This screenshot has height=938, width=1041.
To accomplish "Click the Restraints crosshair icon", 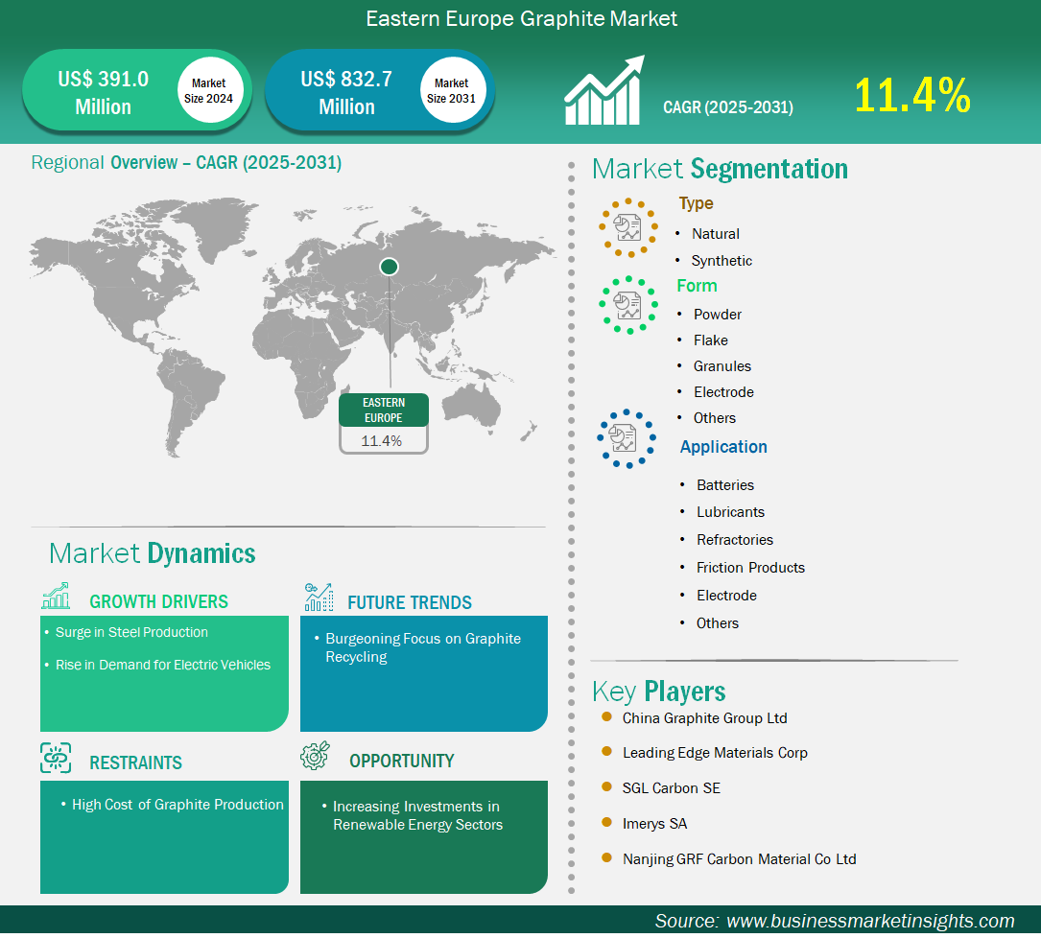I will [x=56, y=758].
